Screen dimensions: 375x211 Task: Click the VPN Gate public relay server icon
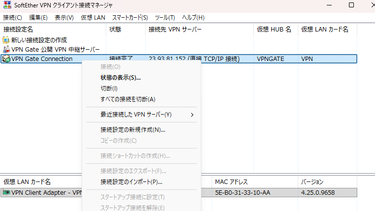pos(6,50)
